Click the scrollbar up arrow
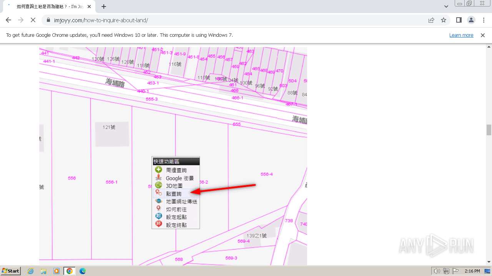 click(x=489, y=46)
